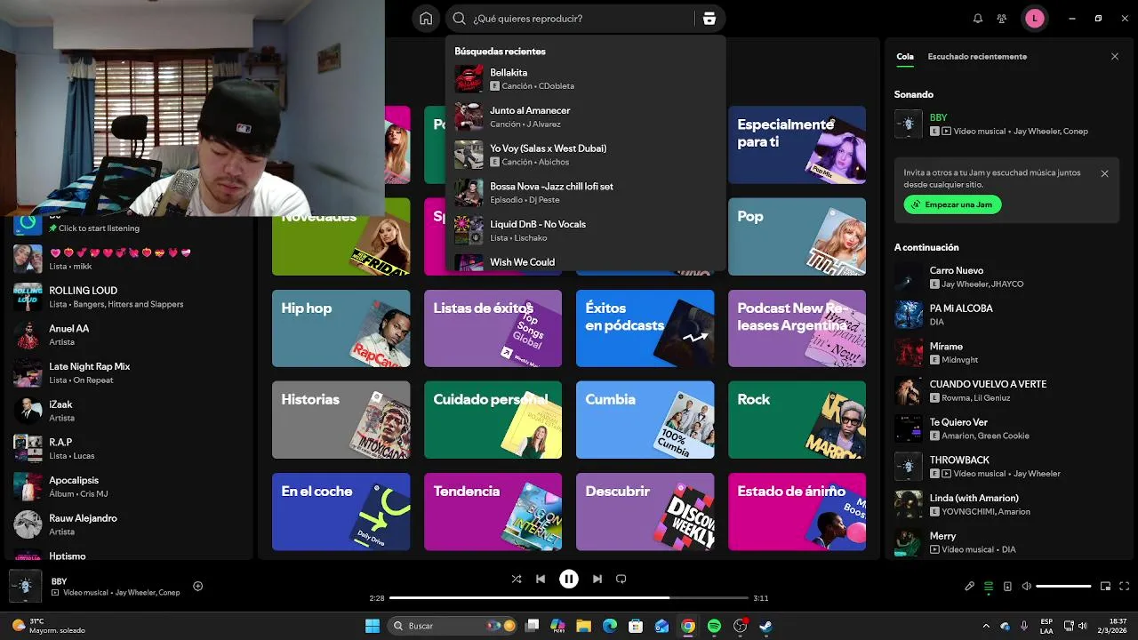Click the search magnifier icon
Image resolution: width=1138 pixels, height=640 pixels.
pos(459,19)
